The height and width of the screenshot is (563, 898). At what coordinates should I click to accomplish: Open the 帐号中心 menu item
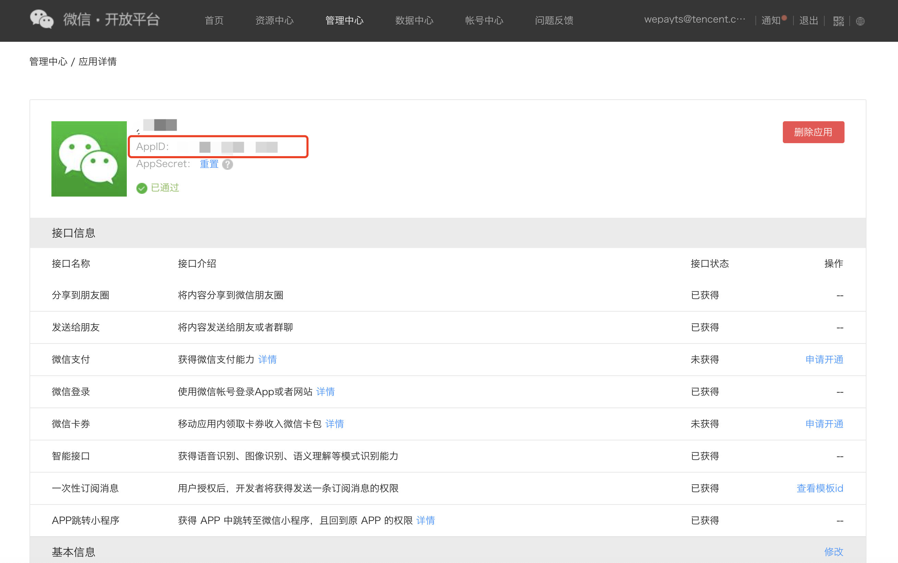point(484,21)
